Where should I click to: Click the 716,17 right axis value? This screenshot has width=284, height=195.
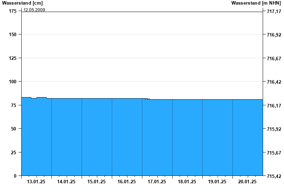[274, 106]
